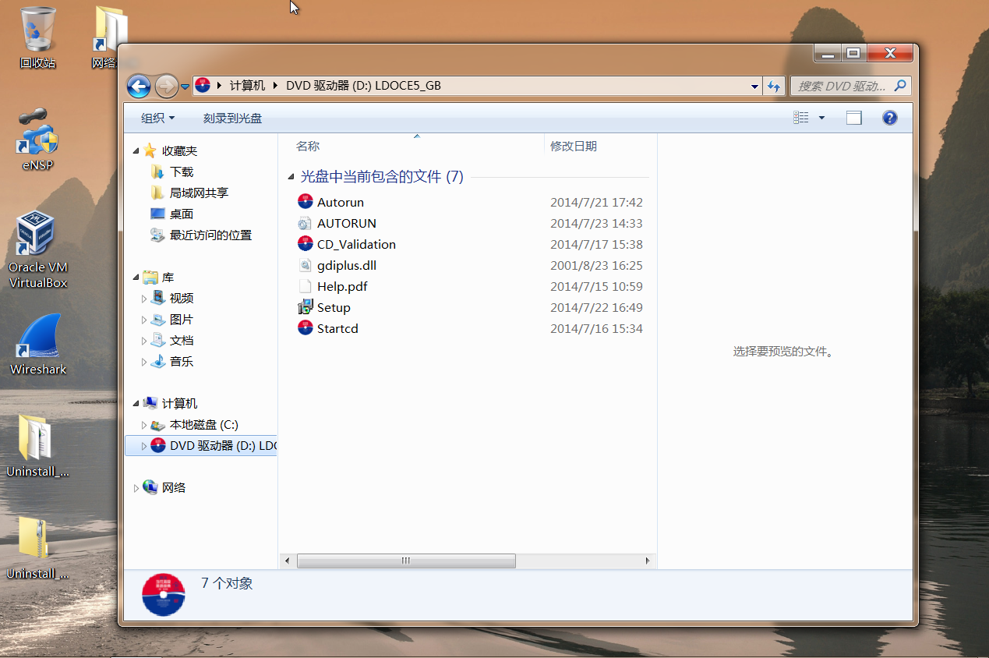Select the Help.pdf file icon
The width and height of the screenshot is (989, 658).
pos(306,286)
